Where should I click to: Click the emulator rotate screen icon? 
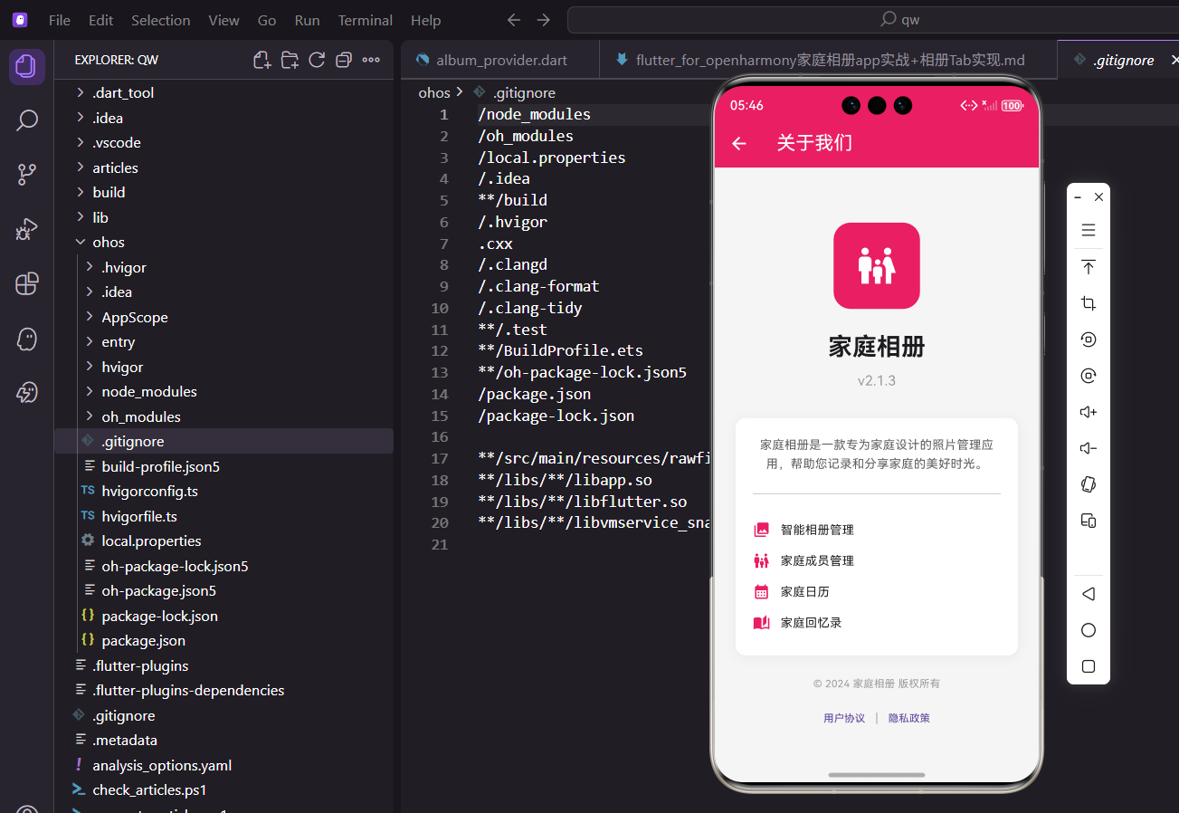1089,484
